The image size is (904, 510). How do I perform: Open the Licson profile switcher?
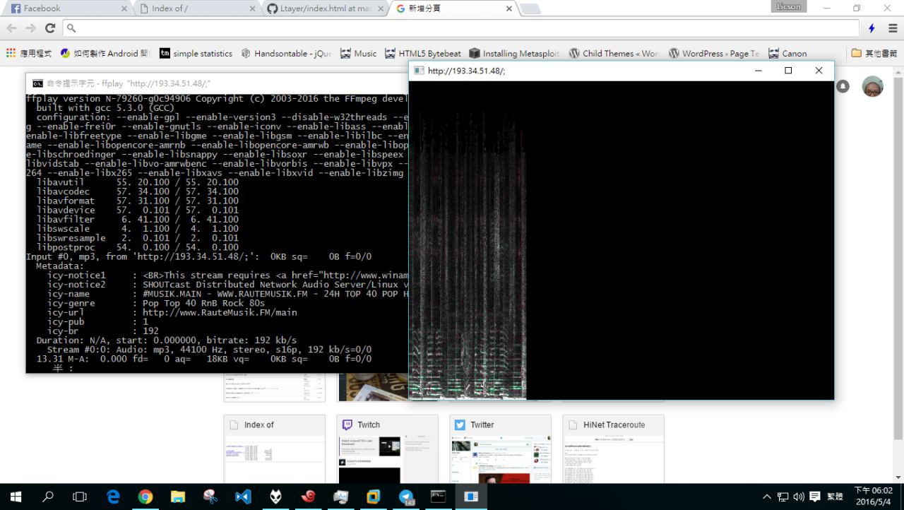(x=788, y=7)
